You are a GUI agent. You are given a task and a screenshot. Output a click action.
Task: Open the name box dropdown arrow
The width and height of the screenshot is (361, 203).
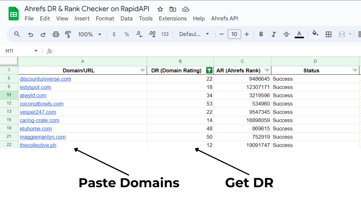click(36, 51)
